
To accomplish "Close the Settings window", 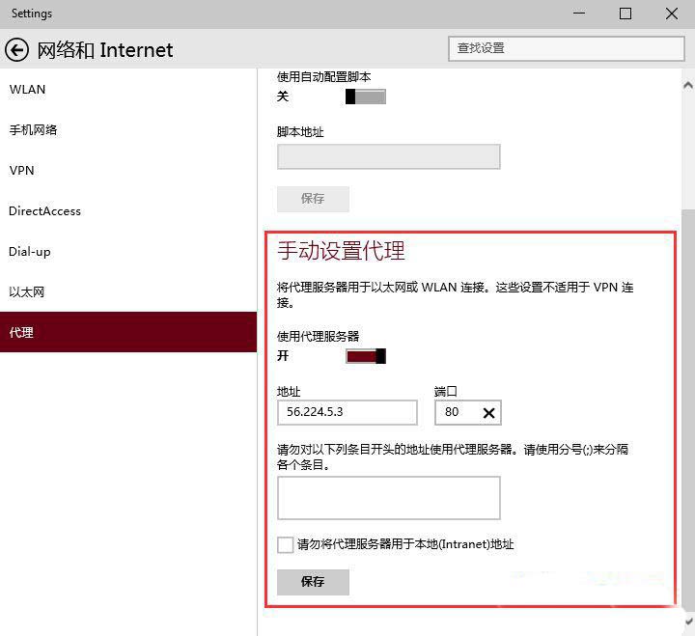I will pos(672,14).
